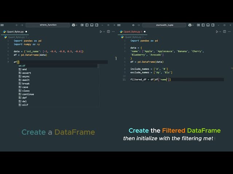Select 'and' autocomplete suggestion

click(58, 69)
